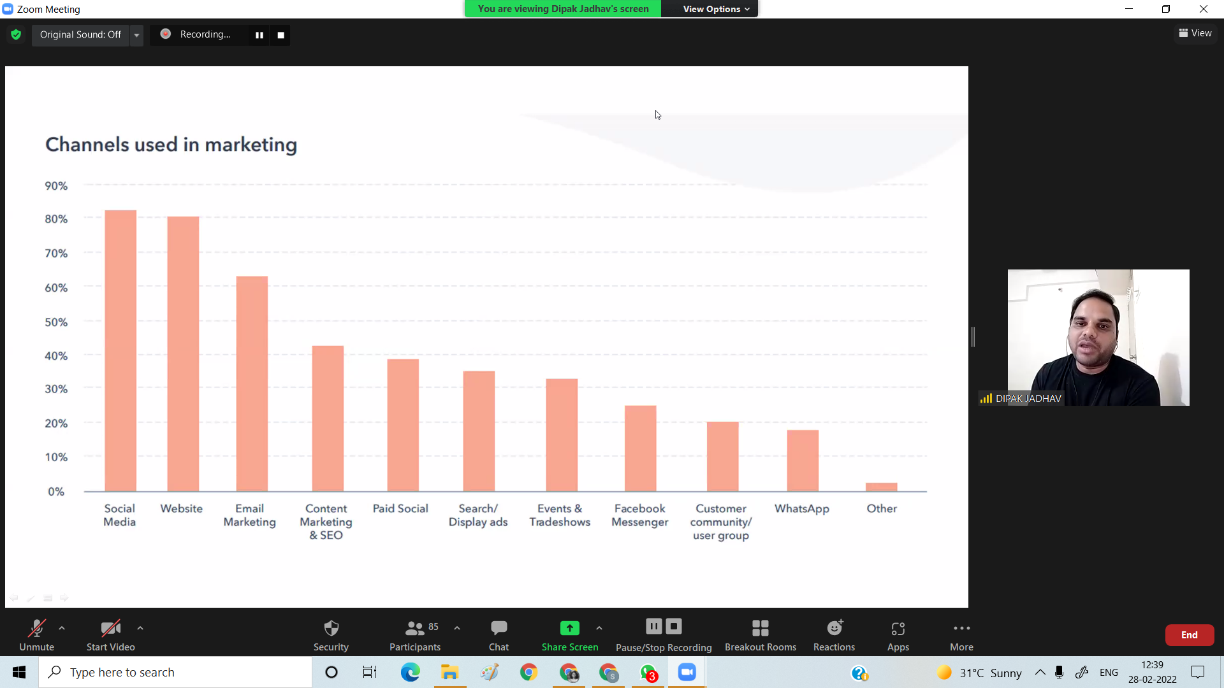The width and height of the screenshot is (1224, 688).
Task: Expand audio options caret beside Unmute
Action: (x=62, y=628)
